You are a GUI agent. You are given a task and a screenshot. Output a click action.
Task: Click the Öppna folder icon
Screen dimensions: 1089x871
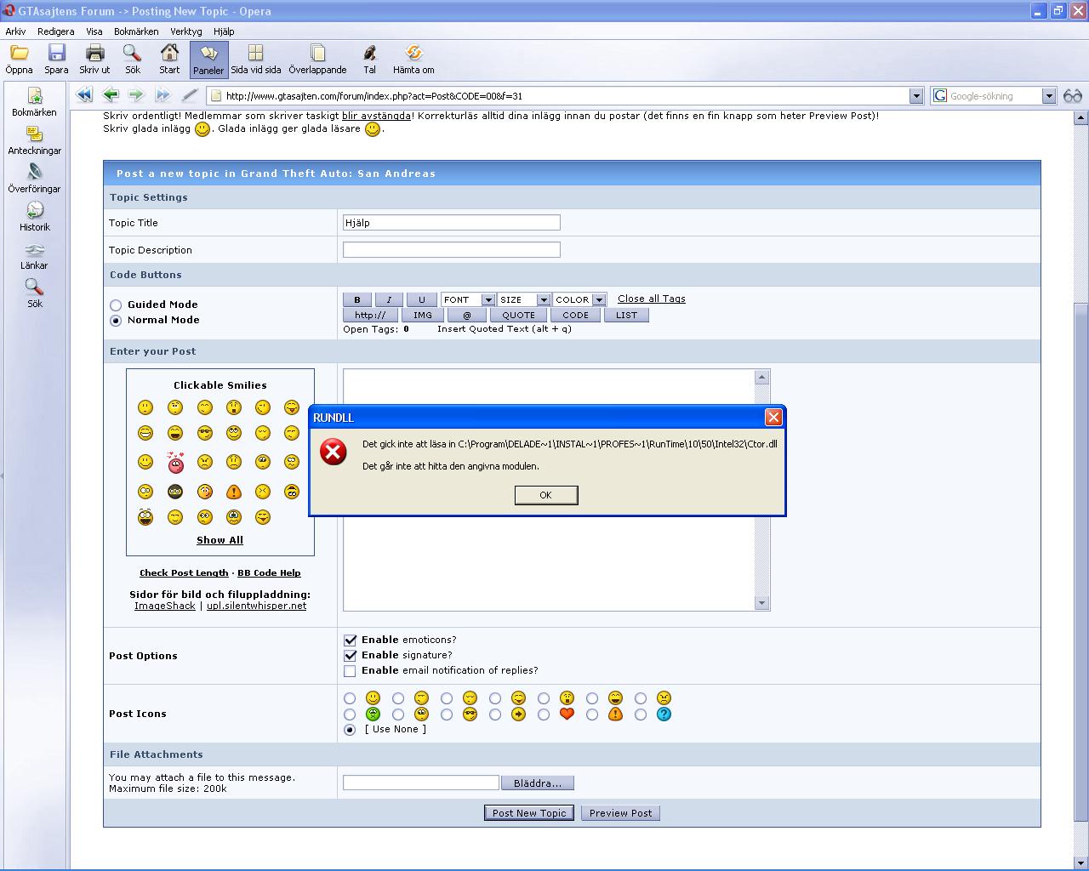(x=19, y=54)
